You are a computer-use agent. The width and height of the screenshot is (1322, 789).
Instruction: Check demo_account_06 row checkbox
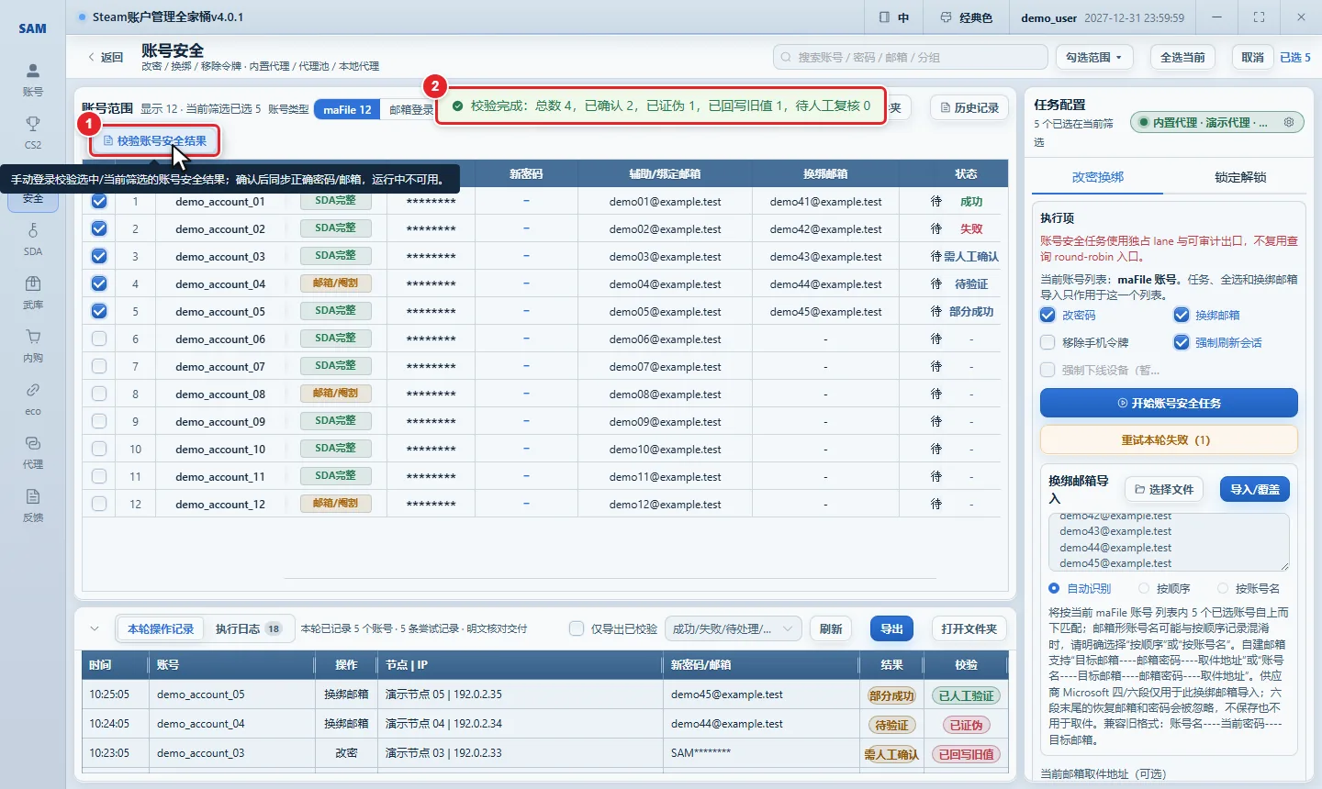99,339
